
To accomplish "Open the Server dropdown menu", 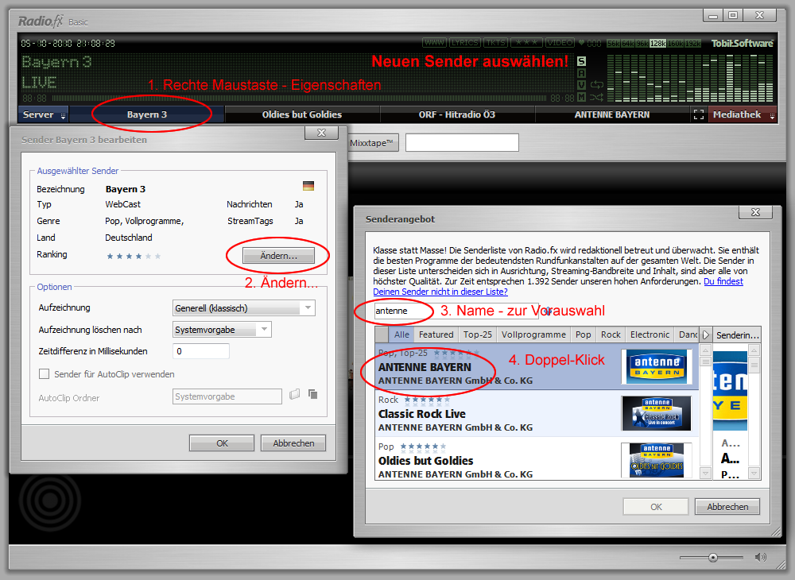I will click(x=44, y=114).
